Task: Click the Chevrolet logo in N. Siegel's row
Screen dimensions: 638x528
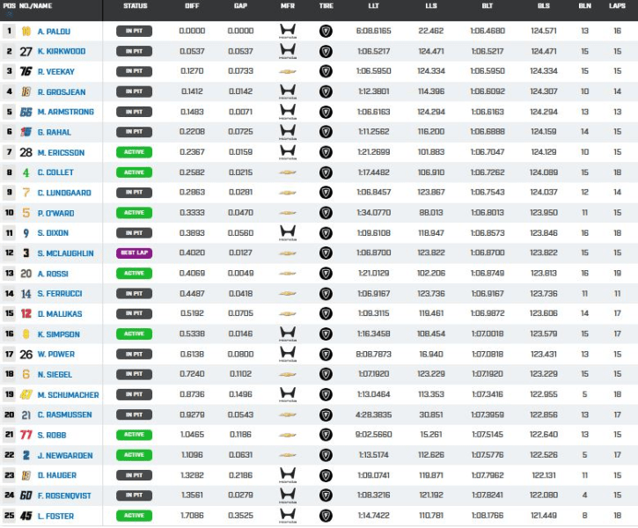Action: coord(288,374)
